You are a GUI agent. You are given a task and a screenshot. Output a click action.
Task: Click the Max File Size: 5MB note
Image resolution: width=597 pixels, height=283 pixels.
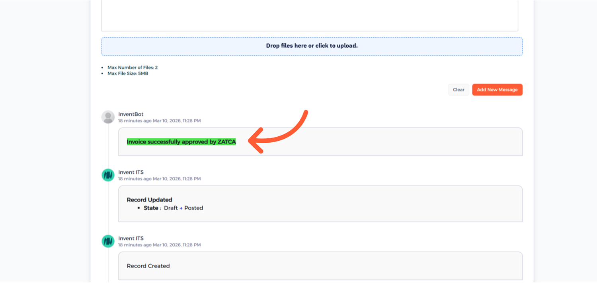point(128,74)
